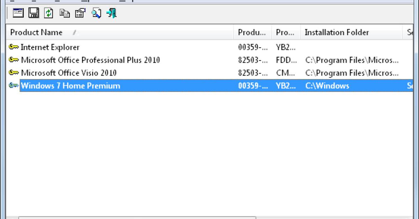
Task: Open the Properties toolbar icon
Action: 80,13
